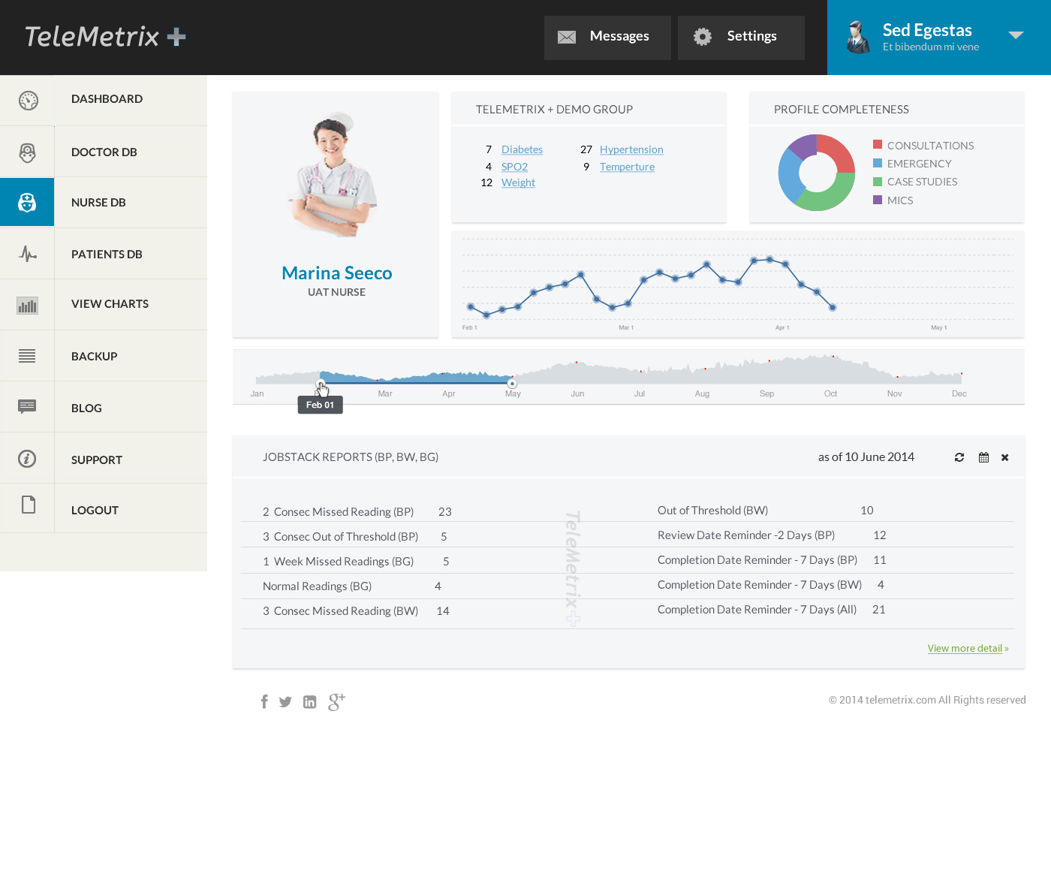Click the Patients DB heartbeat icon

point(28,254)
